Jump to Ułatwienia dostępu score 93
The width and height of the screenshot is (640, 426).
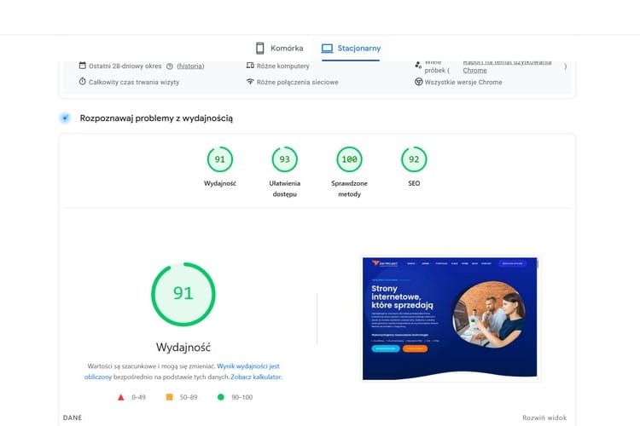tap(284, 159)
